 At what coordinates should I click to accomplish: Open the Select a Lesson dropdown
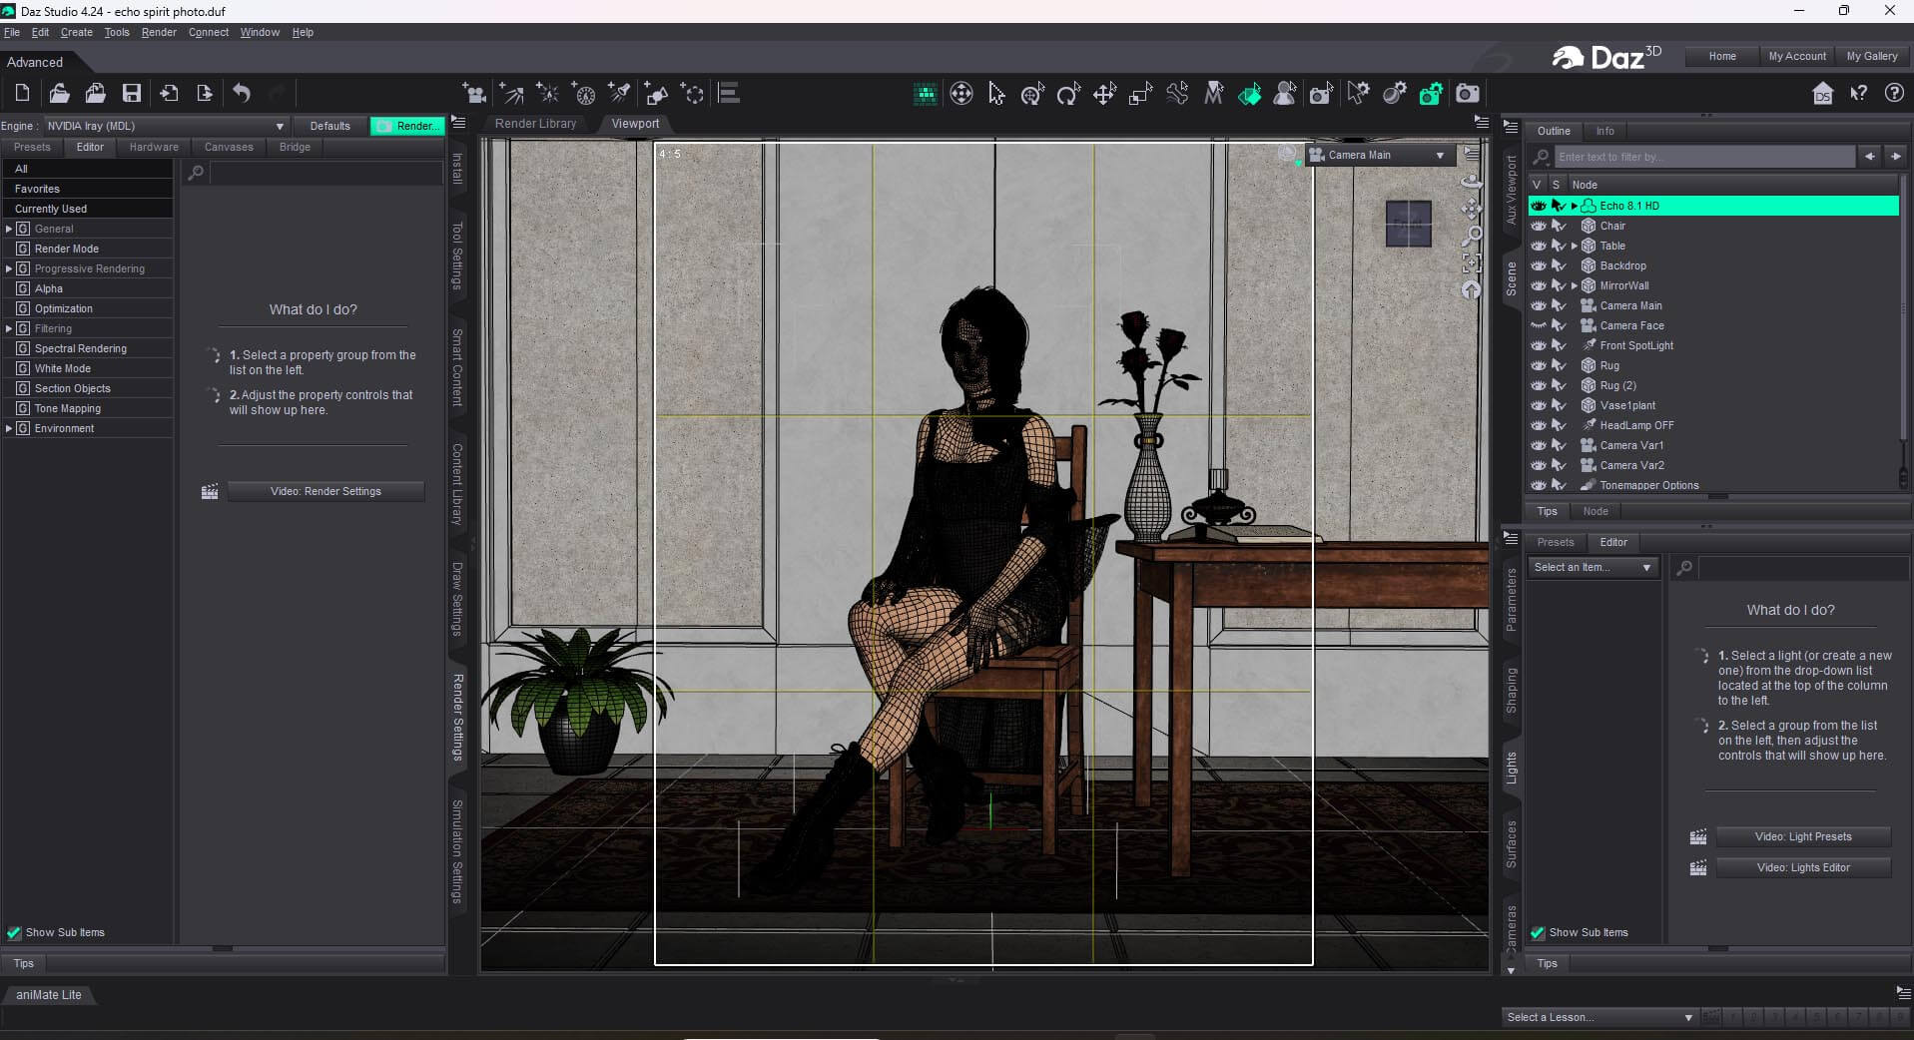tap(1599, 1017)
